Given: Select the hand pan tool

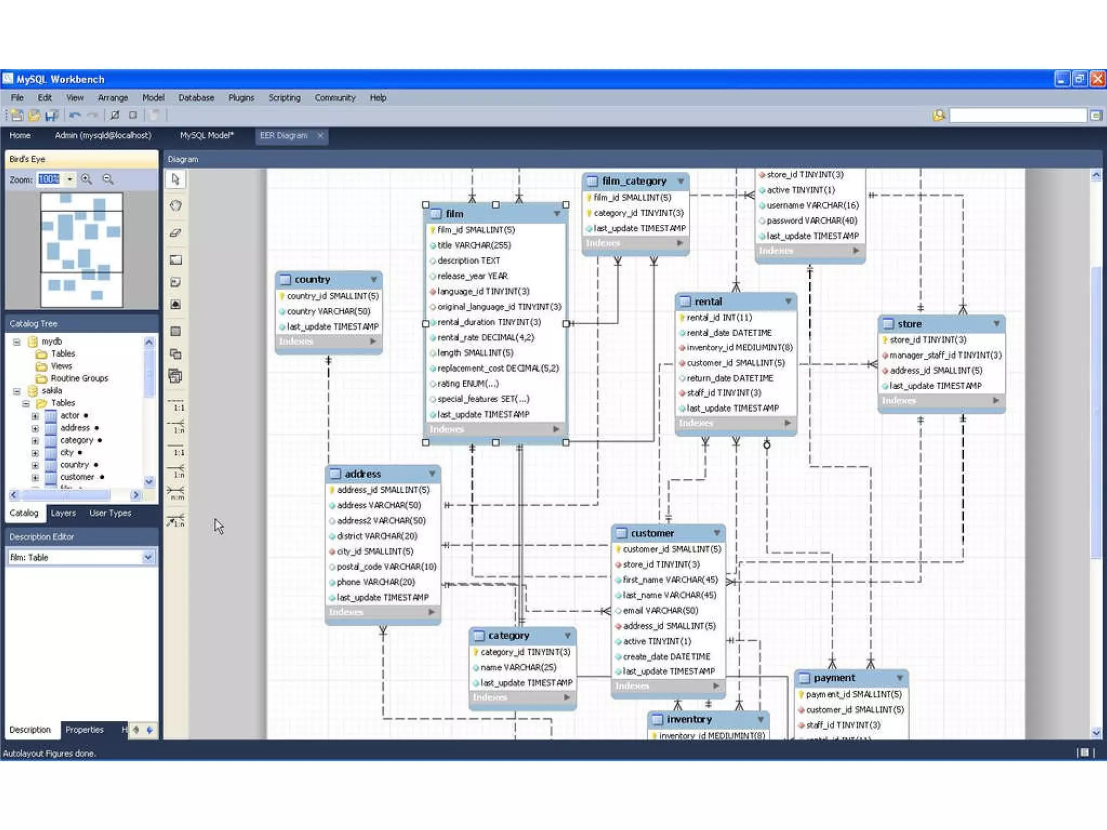Looking at the screenshot, I should [x=176, y=206].
